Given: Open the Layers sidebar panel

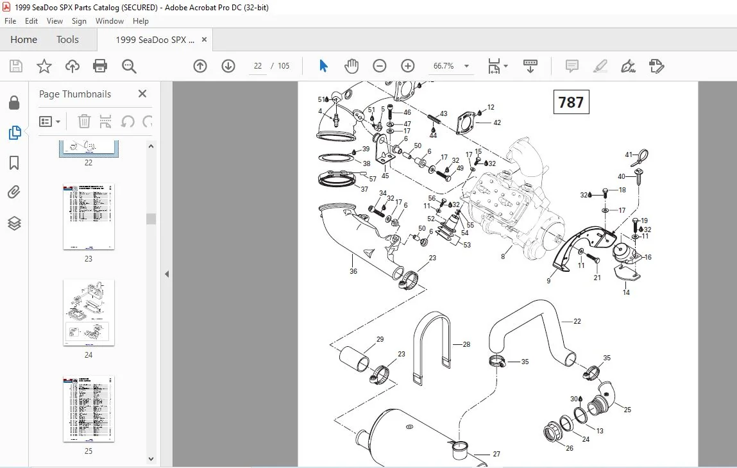Looking at the screenshot, I should [14, 223].
